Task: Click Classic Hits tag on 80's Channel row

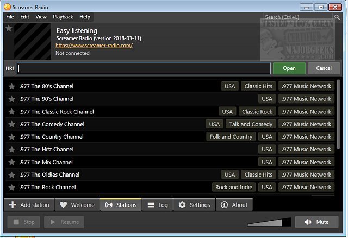Action: click(258, 86)
